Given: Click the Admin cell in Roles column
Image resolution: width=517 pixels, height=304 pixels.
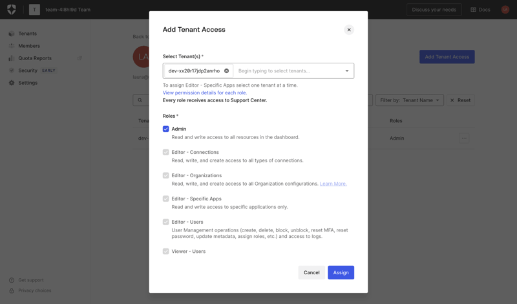Looking at the screenshot, I should pos(397,138).
